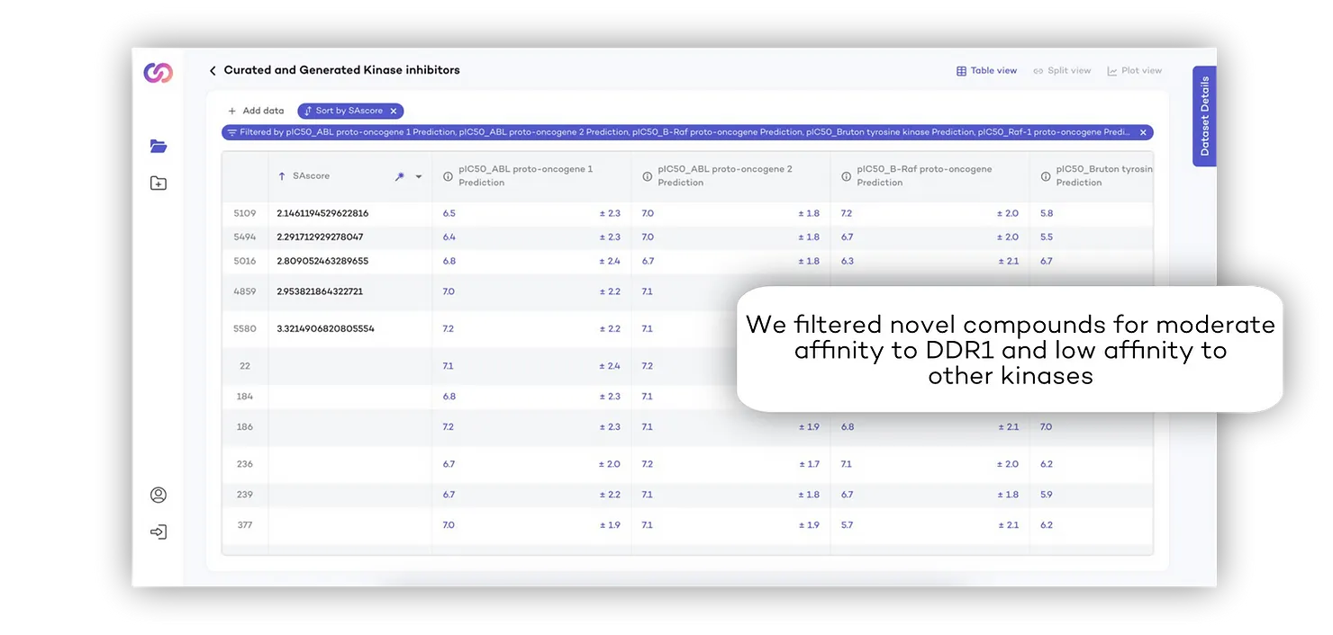The width and height of the screenshot is (1333, 635).
Task: Clear the pIC50 filter chip via its X
Action: pyautogui.click(x=1143, y=132)
